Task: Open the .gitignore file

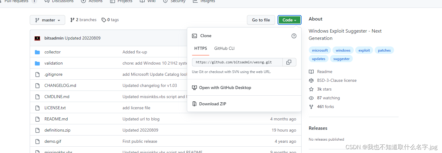Action: pyautogui.click(x=53, y=74)
